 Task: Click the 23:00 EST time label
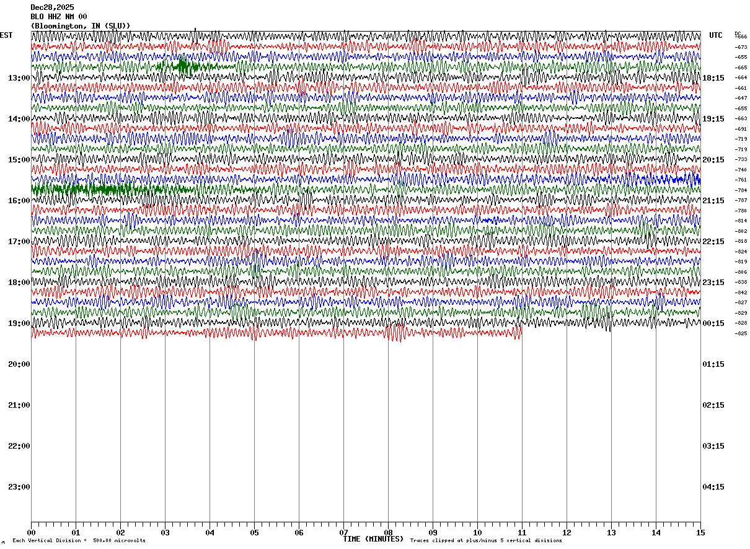[19, 487]
